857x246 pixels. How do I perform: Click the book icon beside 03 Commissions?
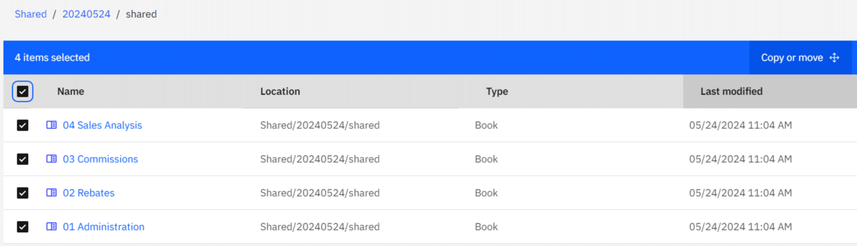(51, 159)
